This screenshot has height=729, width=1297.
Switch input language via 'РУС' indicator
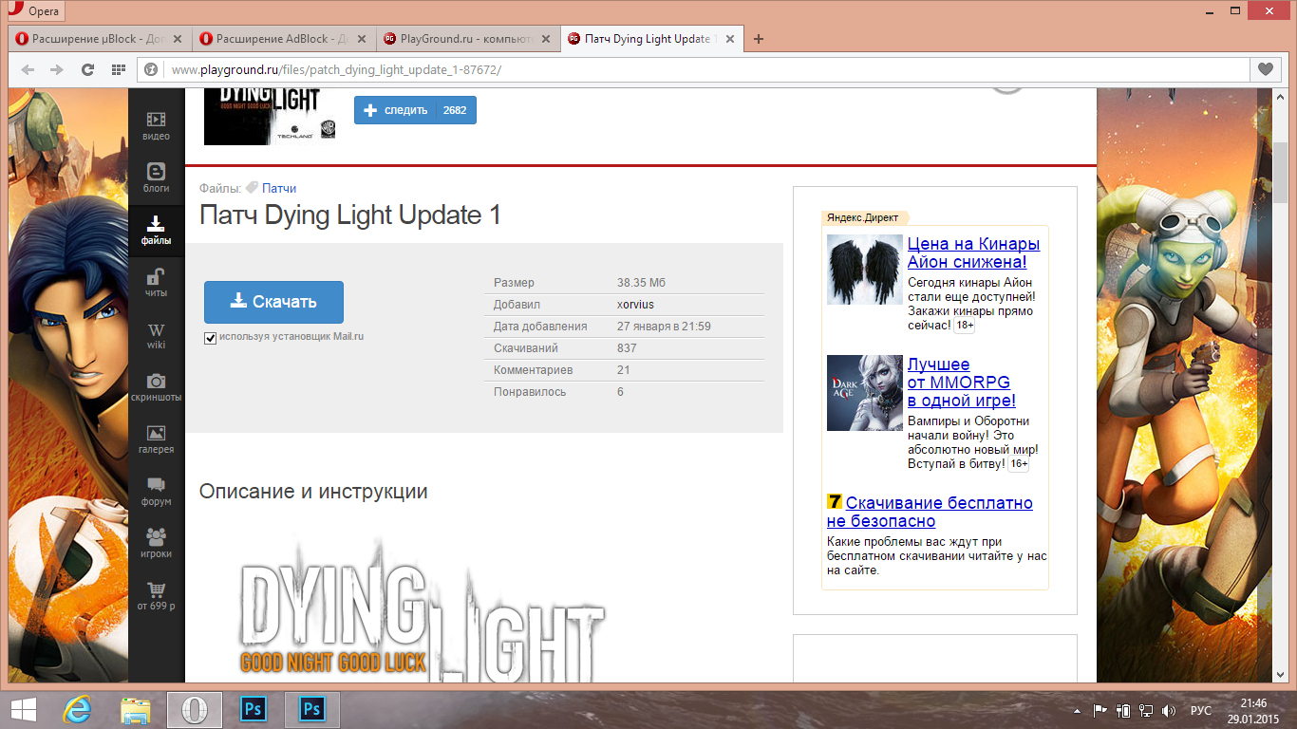point(1201,710)
